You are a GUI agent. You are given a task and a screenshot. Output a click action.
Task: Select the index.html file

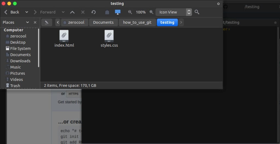click(x=64, y=38)
